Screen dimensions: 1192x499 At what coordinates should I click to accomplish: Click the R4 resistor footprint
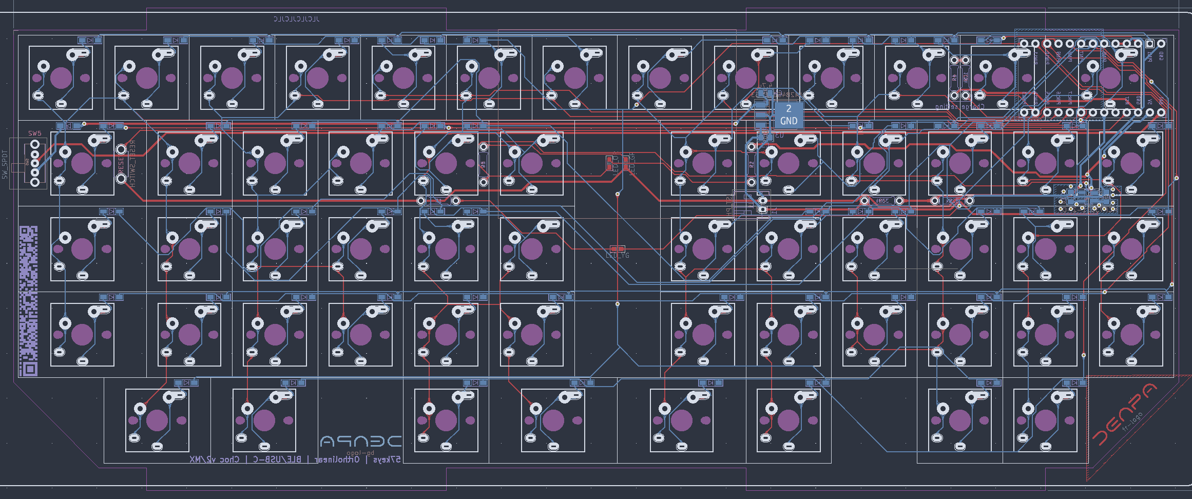954,78
